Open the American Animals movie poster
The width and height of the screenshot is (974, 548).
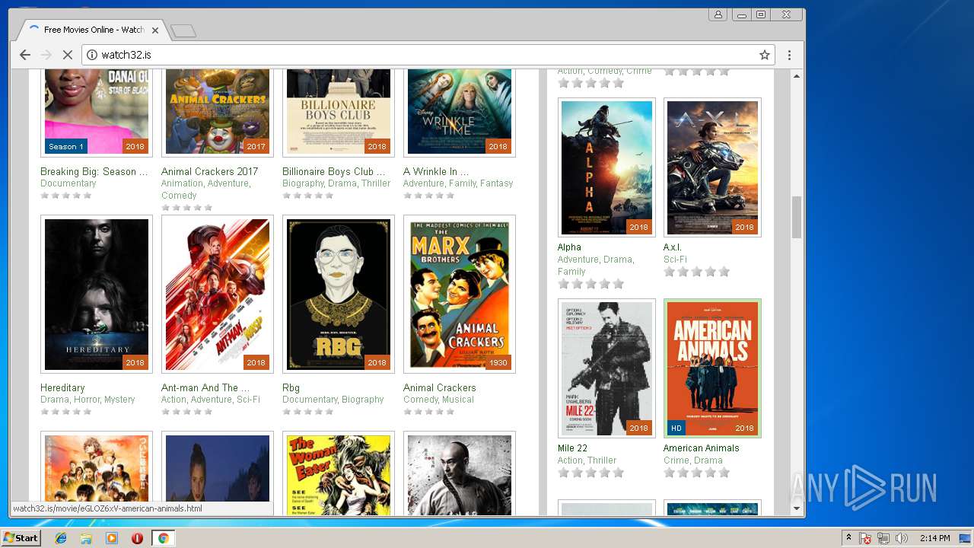[x=712, y=368]
